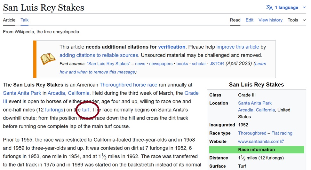Click the infobox 'Grade III' class value
Viewport: 311px width, 170px height.
[x=247, y=95]
